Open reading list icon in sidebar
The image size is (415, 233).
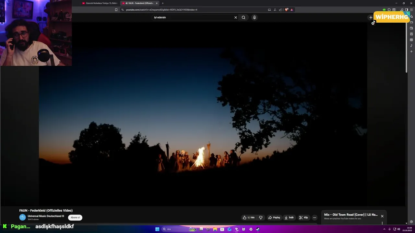411,40
